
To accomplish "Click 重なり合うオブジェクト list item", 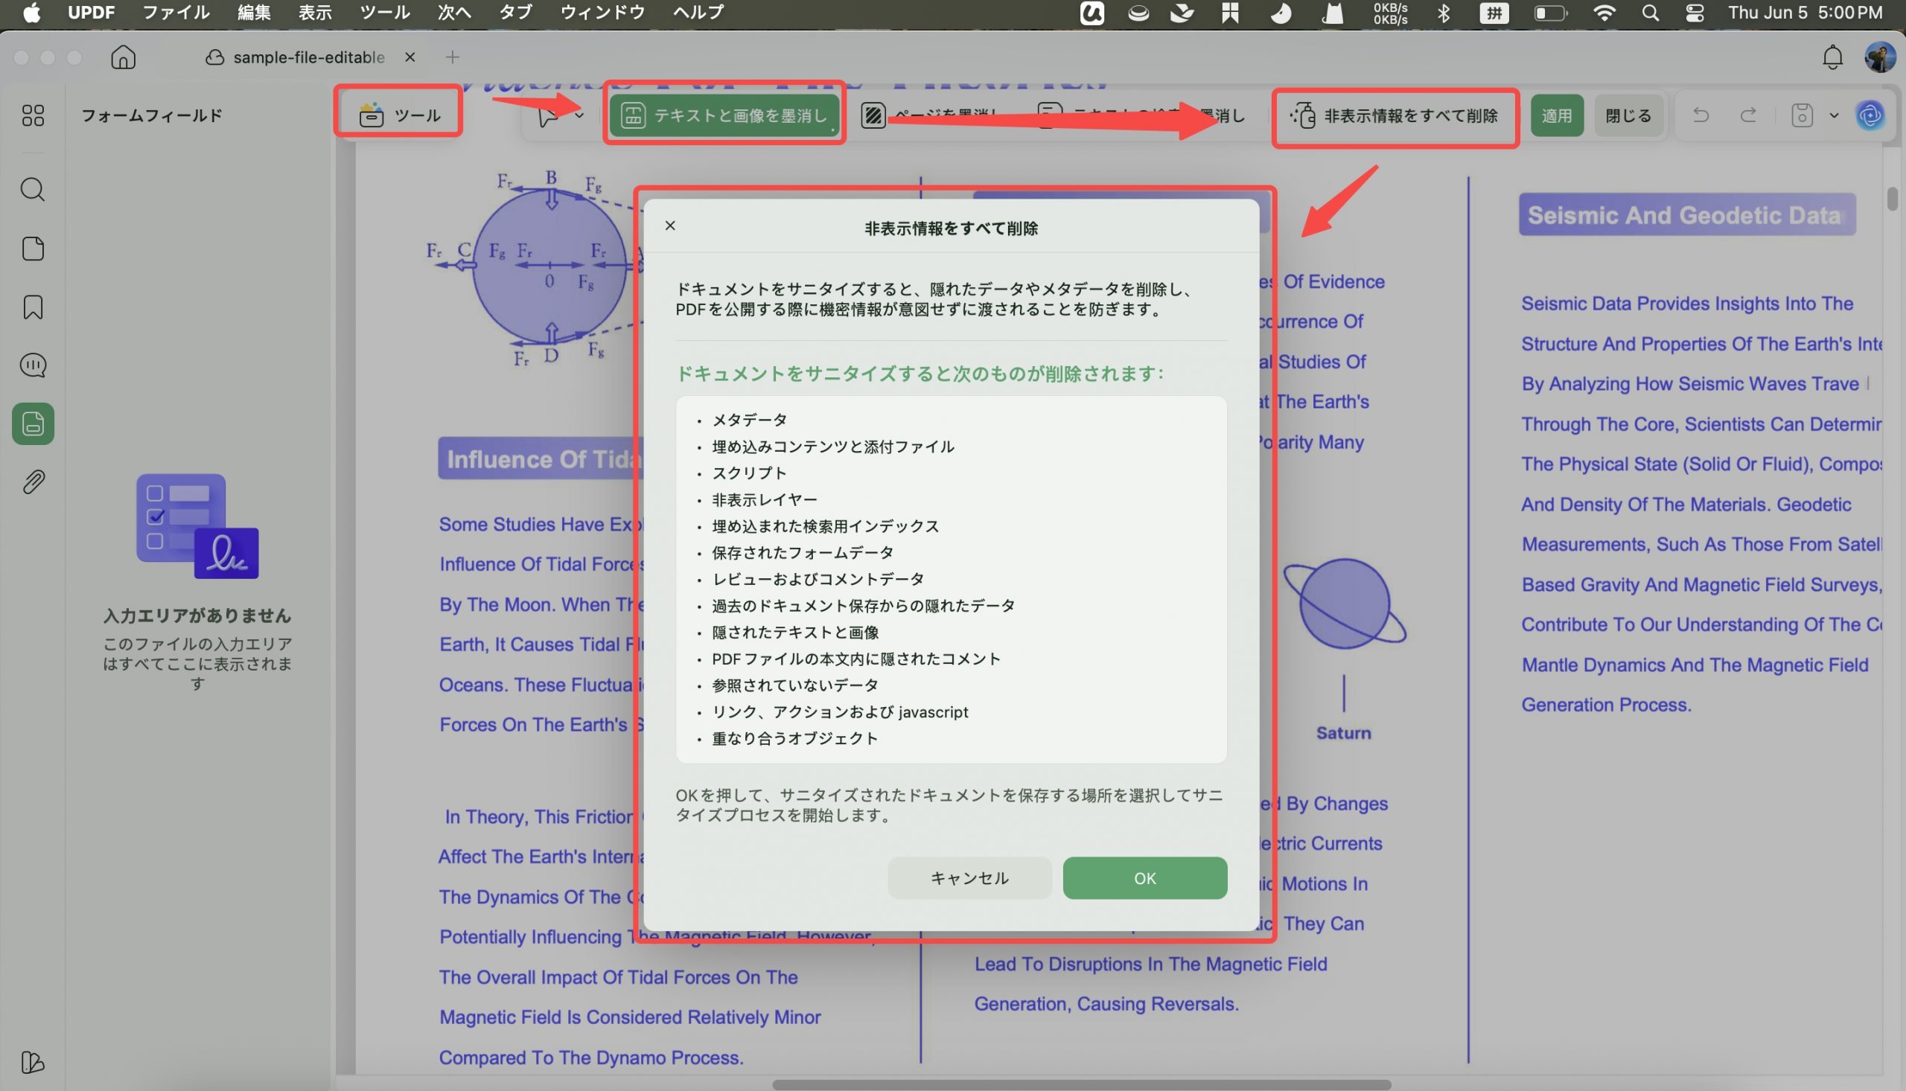I will pos(794,738).
